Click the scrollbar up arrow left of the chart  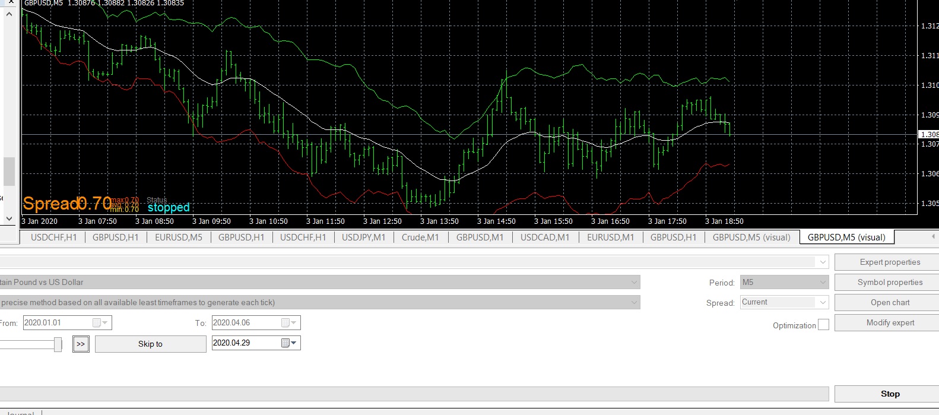[9, 14]
